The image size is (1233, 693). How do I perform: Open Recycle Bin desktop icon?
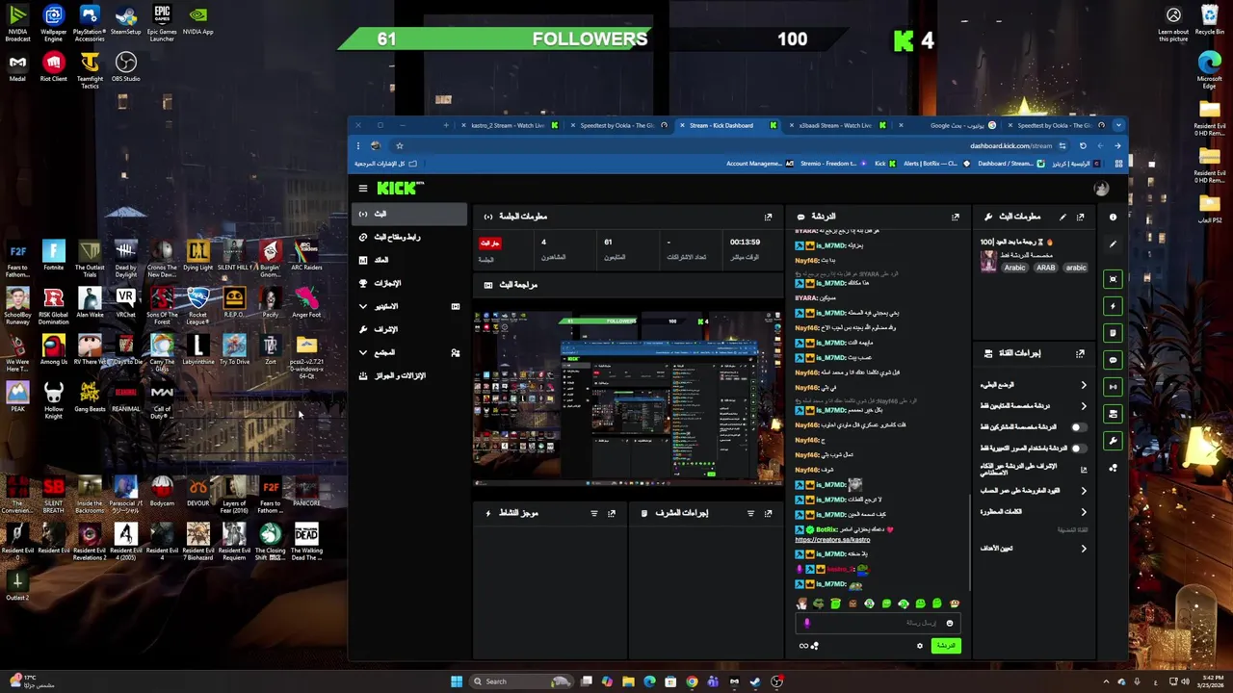[x=1209, y=19]
